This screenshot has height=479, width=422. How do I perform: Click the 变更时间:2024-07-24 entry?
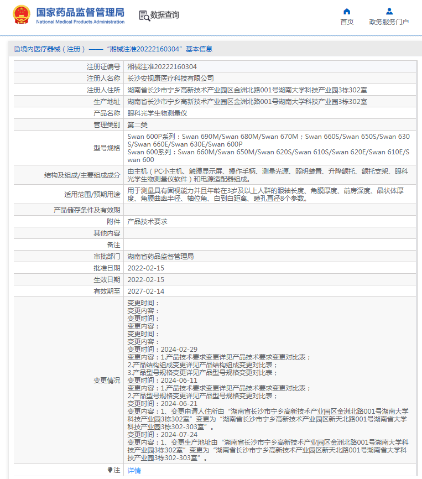coord(163,434)
